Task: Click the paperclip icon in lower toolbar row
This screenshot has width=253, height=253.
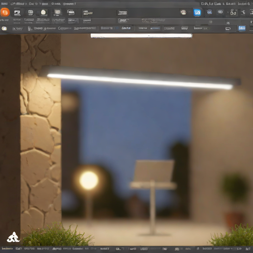Action: pyautogui.click(x=29, y=29)
